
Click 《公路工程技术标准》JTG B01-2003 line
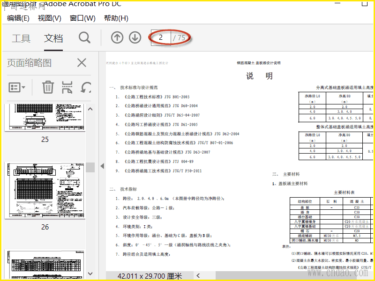157,97
